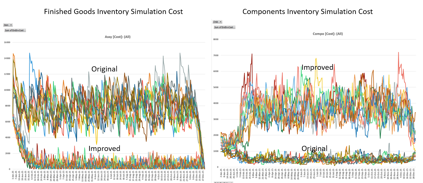
Task: Click Sum of EndInvCost button on left chart
Action: (15, 30)
